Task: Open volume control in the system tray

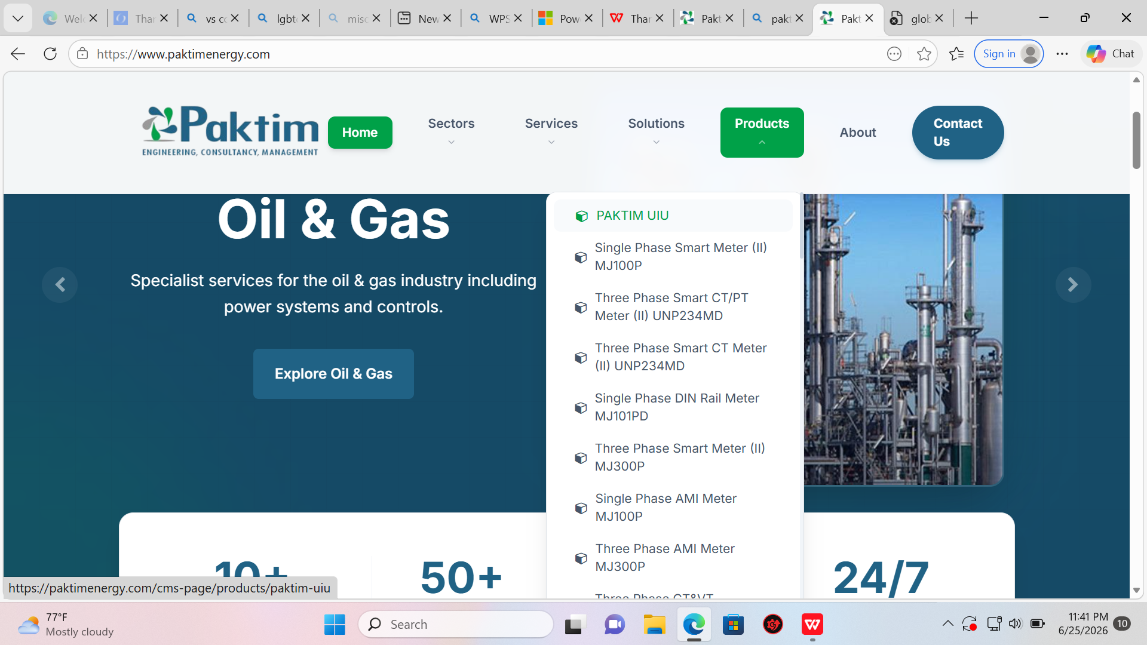Action: click(x=1015, y=623)
